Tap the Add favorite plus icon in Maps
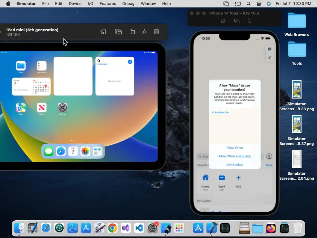 pyautogui.click(x=238, y=178)
